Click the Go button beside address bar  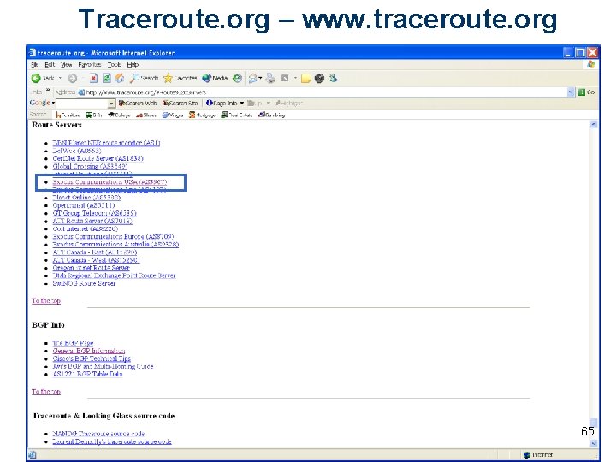(x=586, y=92)
